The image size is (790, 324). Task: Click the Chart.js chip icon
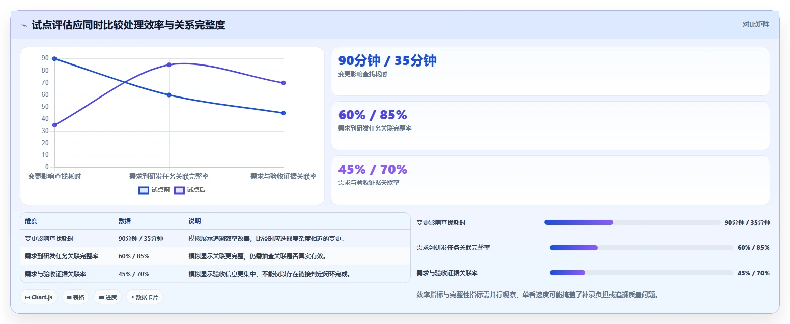tap(27, 297)
